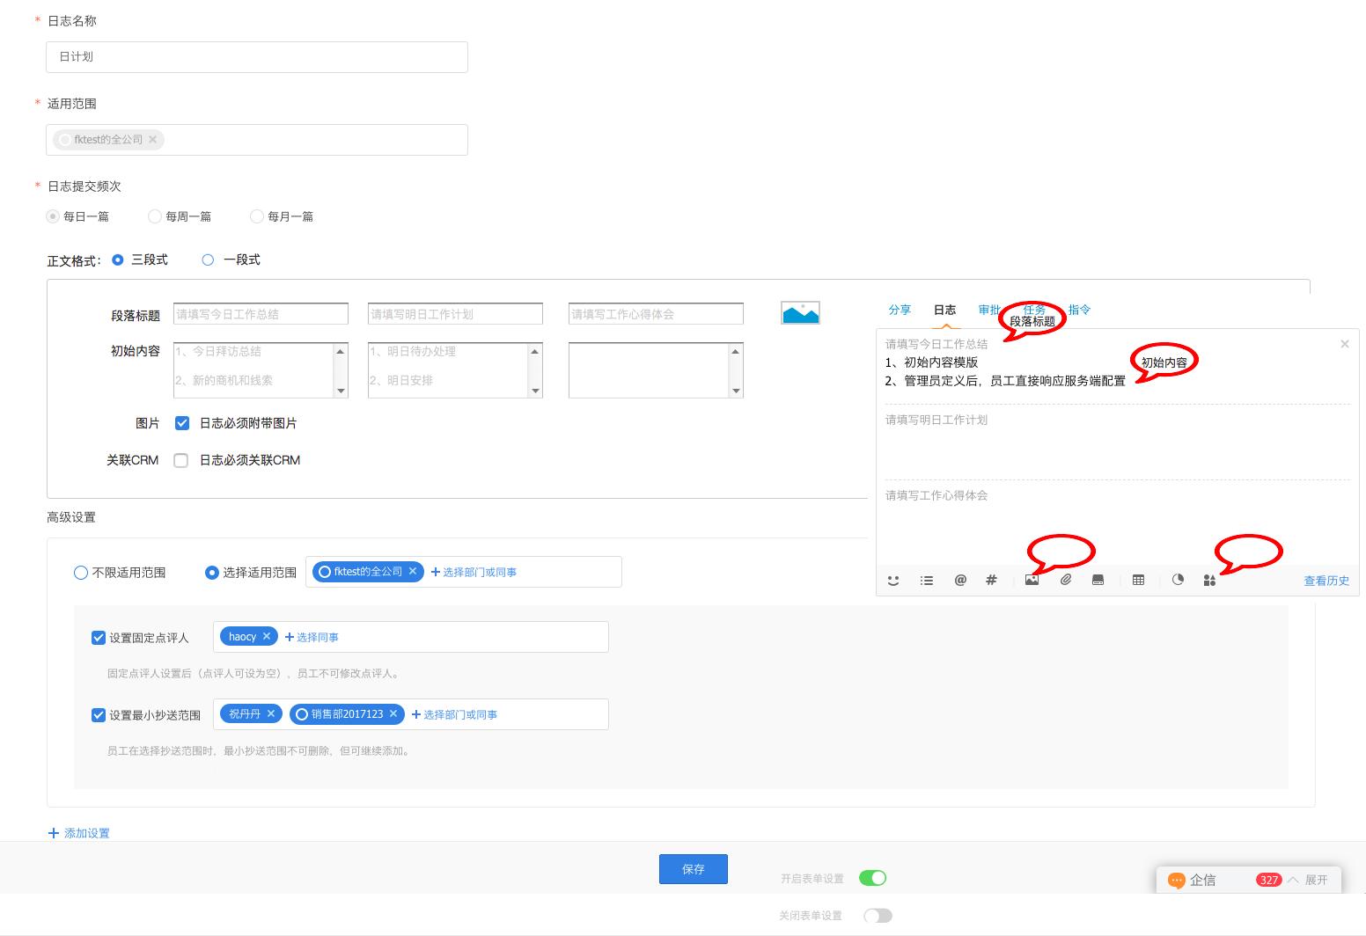Click the 请填写明日工作计划 section in preview

pyautogui.click(x=1117, y=442)
